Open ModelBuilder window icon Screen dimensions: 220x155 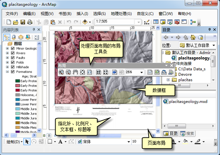[x=193, y=22]
